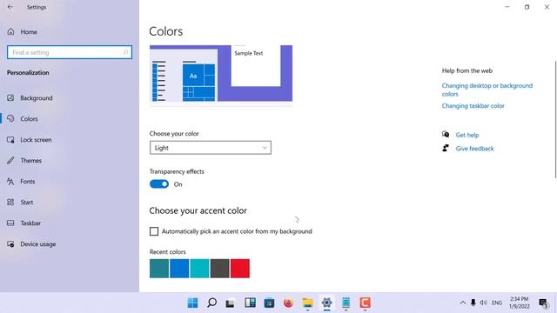
Task: Click the Give feedback link
Action: pyautogui.click(x=474, y=149)
